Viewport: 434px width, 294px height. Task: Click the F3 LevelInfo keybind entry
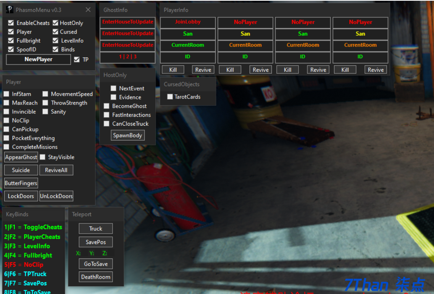[x=27, y=246]
